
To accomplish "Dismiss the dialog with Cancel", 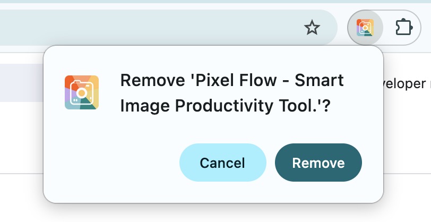I will tap(222, 163).
